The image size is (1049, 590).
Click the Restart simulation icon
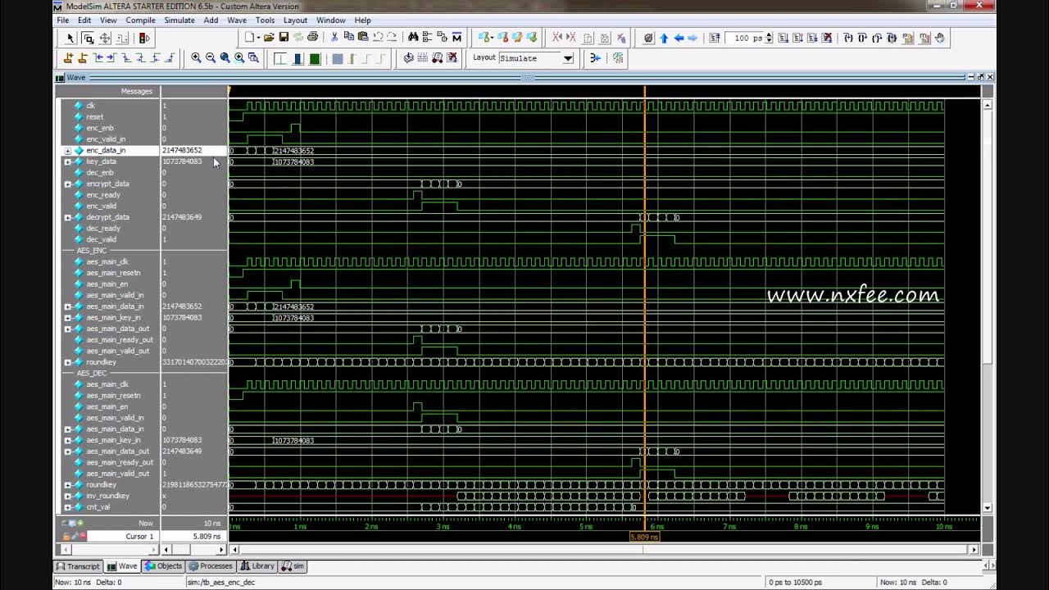(x=713, y=38)
